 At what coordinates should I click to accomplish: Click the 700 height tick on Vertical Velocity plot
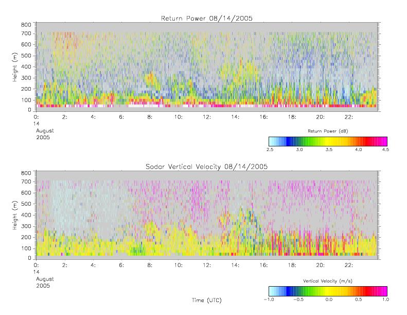coord(26,181)
